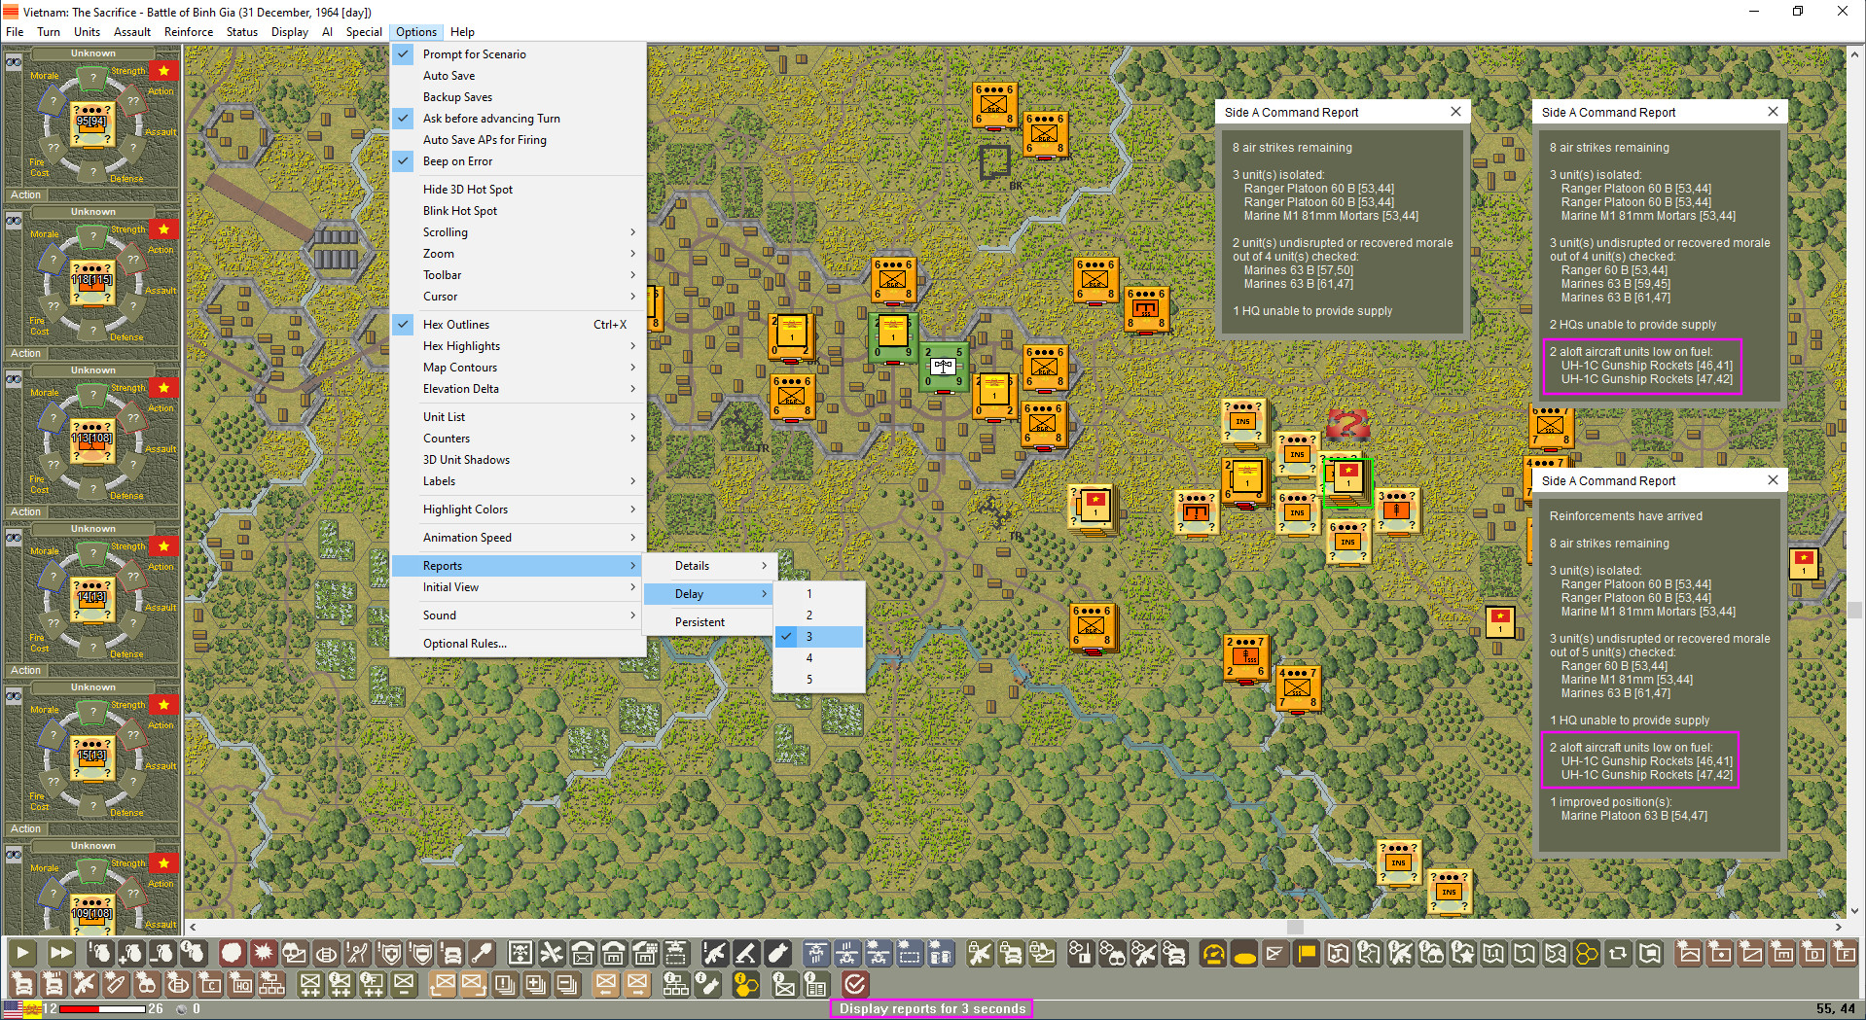Open the Reinforce menu
Screen dimensions: 1866x1020
[189, 32]
